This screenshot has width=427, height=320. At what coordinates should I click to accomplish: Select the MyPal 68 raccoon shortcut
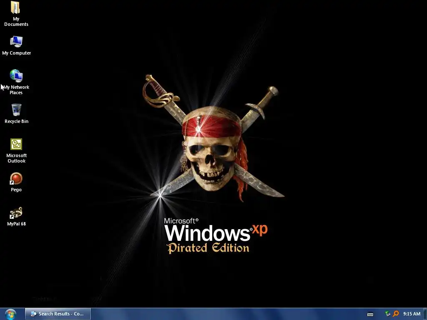pyautogui.click(x=16, y=213)
